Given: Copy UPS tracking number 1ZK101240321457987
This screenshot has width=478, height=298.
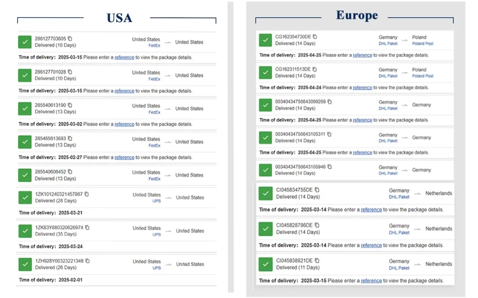Looking at the screenshot, I should coord(87,194).
